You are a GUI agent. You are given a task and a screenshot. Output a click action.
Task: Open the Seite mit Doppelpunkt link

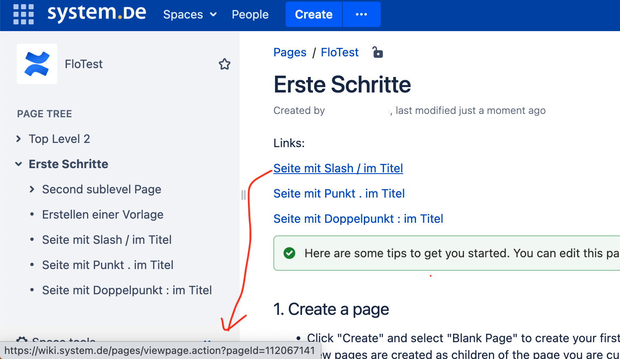[x=358, y=219]
